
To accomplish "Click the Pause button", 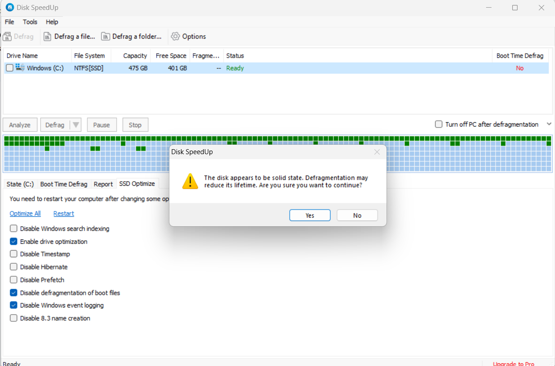I will 101,125.
